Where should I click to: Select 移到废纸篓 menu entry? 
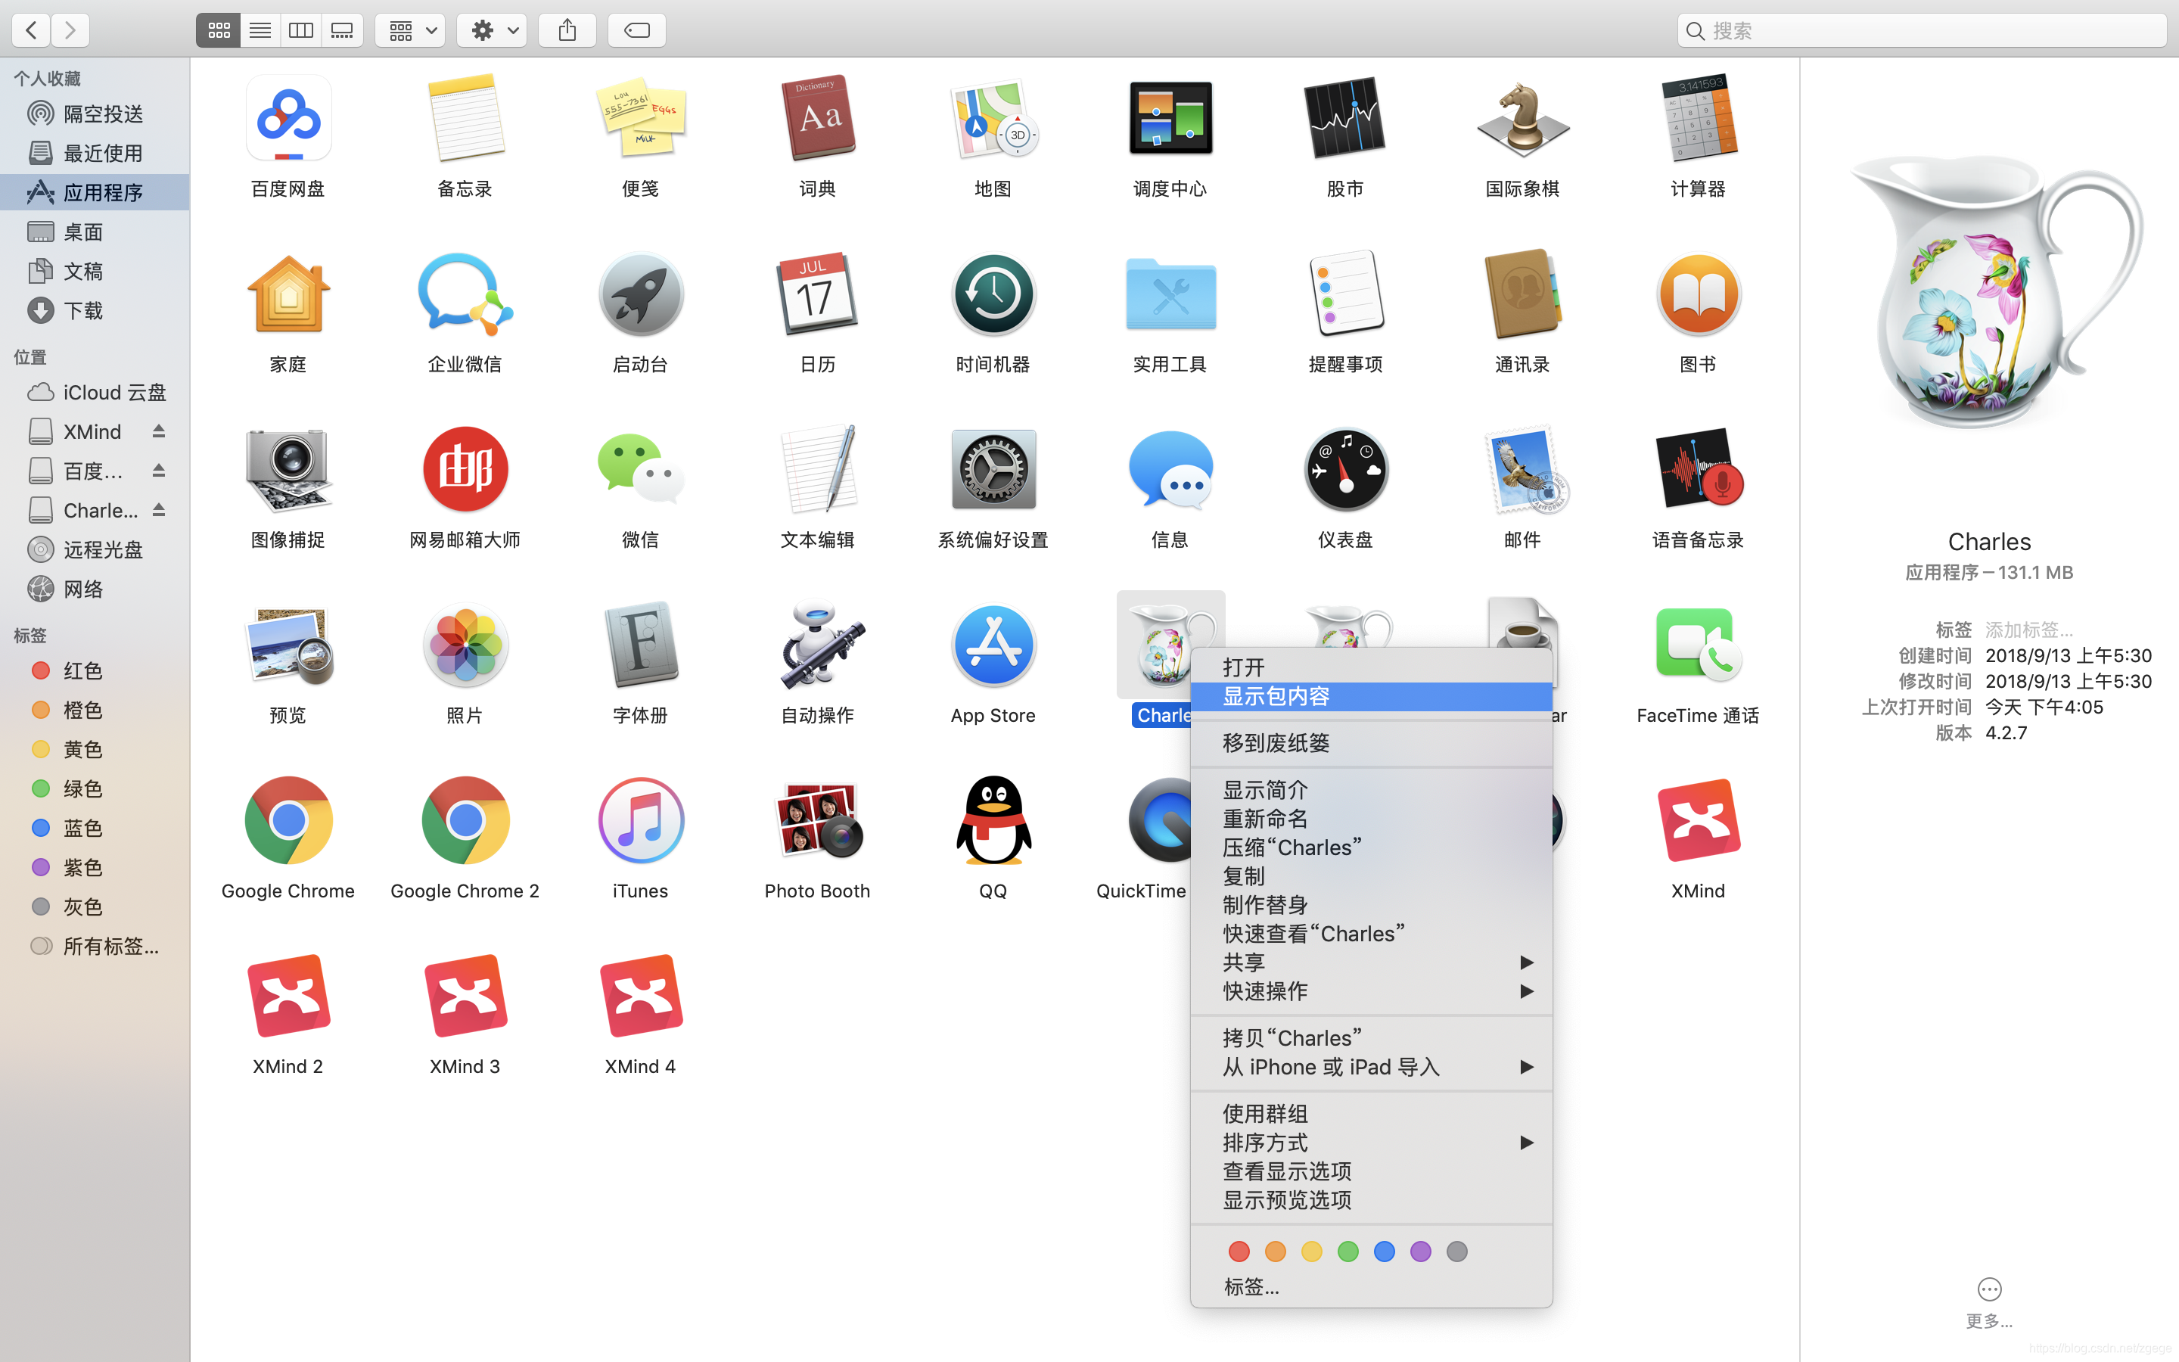click(x=1371, y=743)
